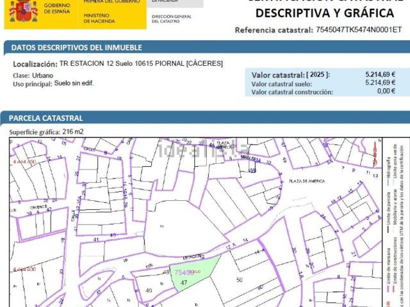The width and height of the screenshot is (410, 307).
Task: Click parcel number 50 on the map
Action: pos(239,280)
